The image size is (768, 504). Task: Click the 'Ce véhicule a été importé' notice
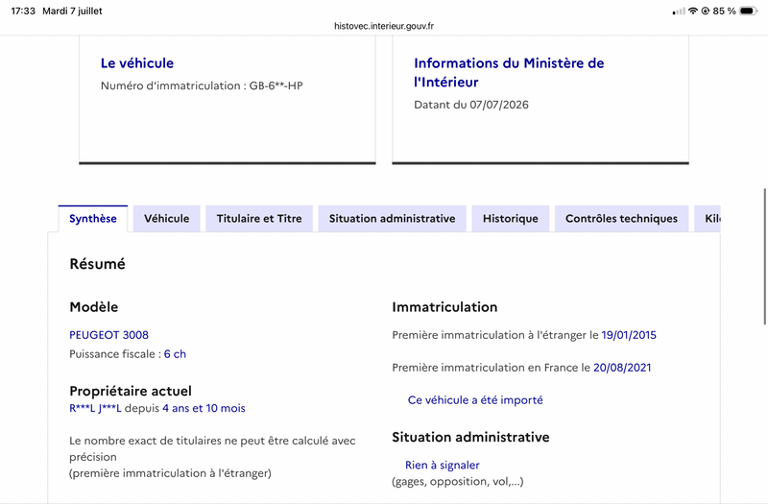point(475,400)
